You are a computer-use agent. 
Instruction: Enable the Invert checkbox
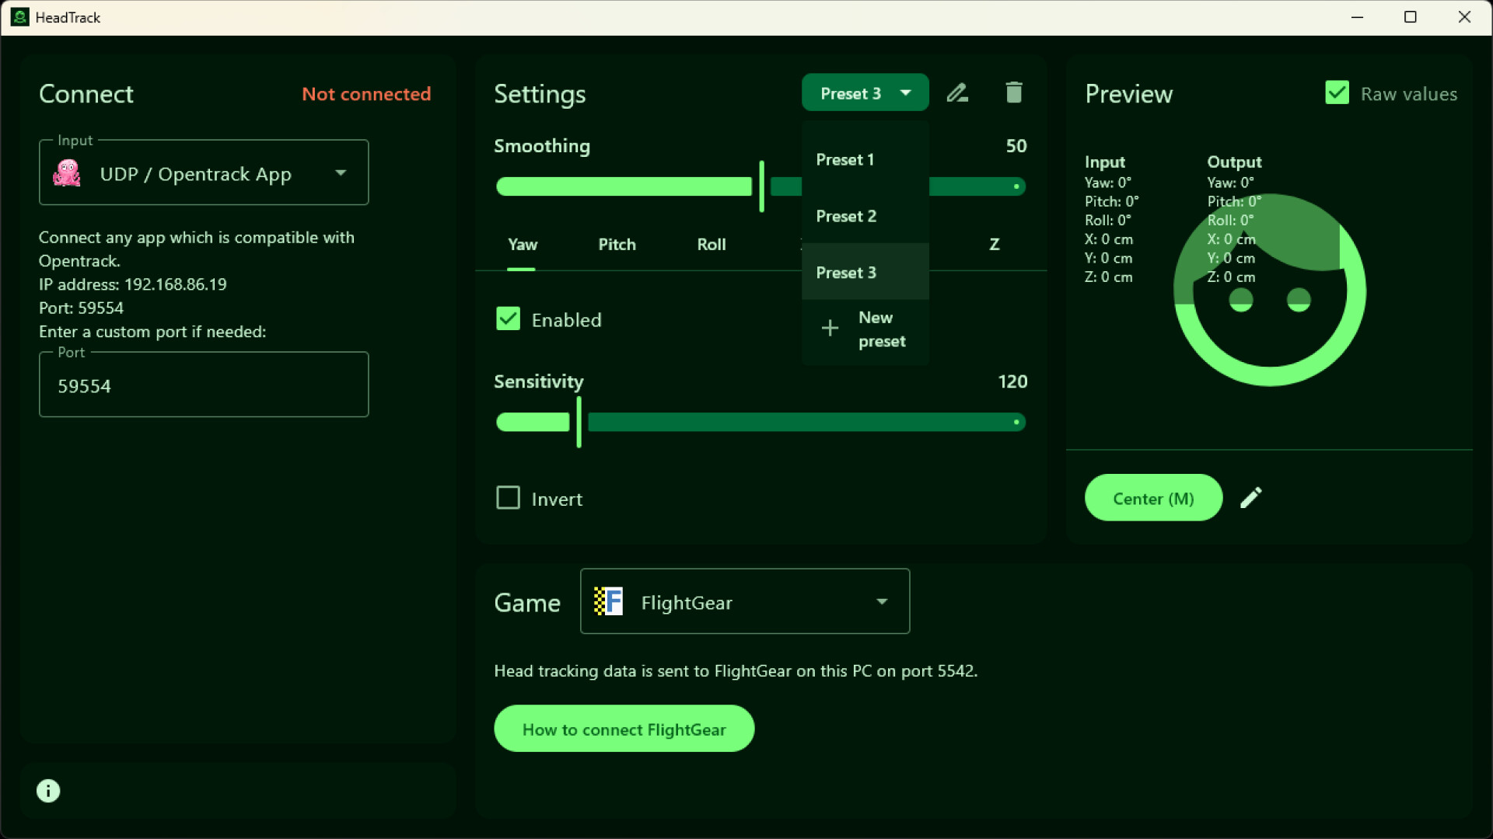pyautogui.click(x=508, y=497)
